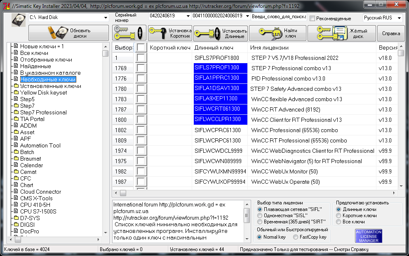The height and width of the screenshot is (256, 409).
Task: Click document icon beside ADDM
Action: pos(16,125)
